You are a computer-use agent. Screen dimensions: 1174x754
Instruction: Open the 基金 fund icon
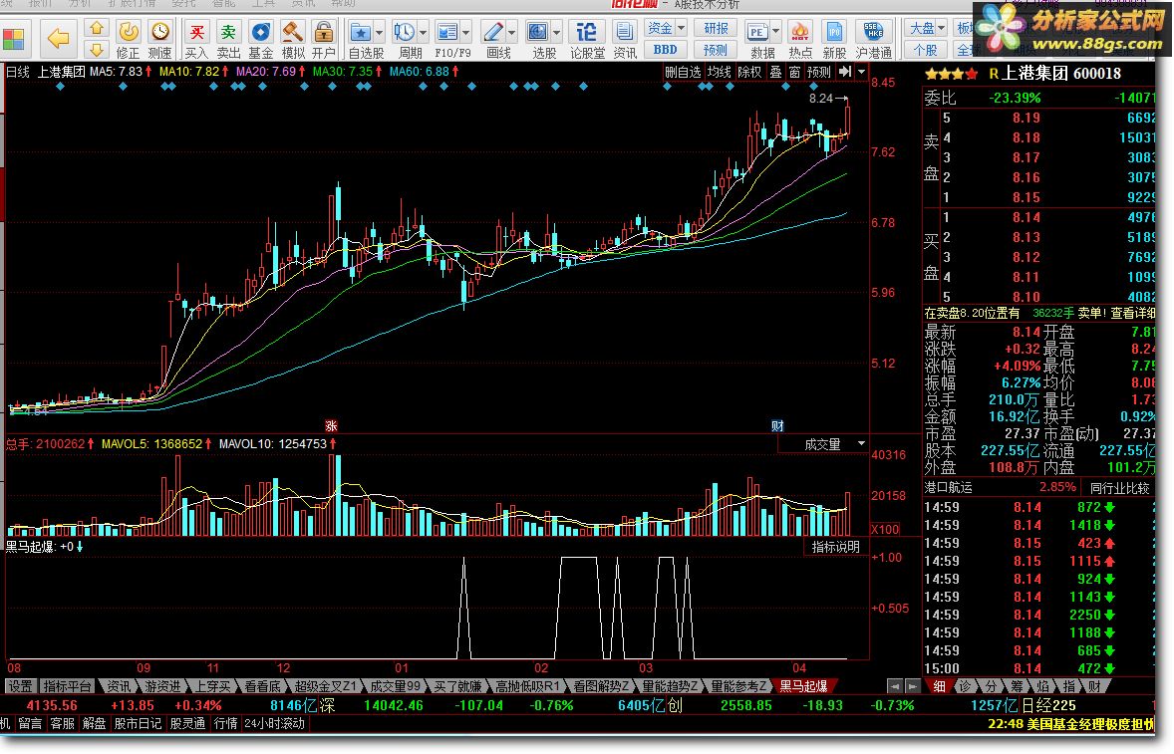[260, 39]
